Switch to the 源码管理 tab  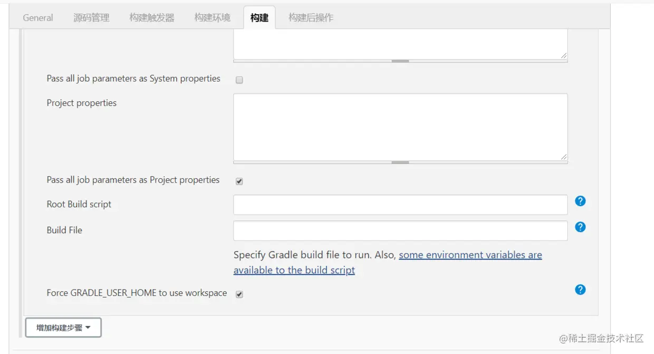91,17
